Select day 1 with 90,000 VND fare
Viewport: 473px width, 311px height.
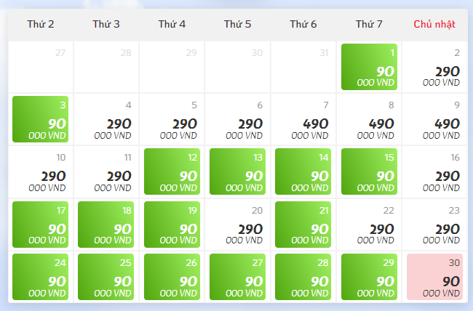click(x=369, y=67)
